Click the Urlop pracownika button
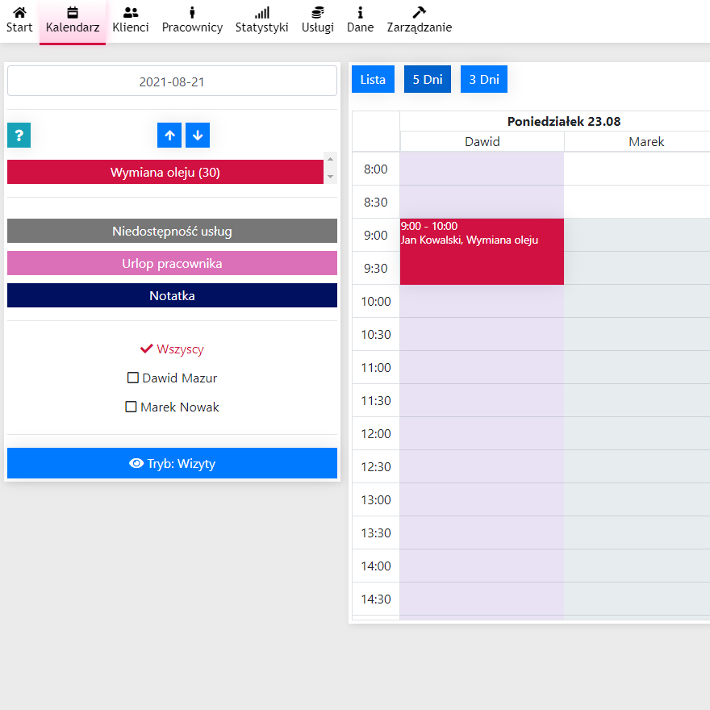 [x=172, y=264]
